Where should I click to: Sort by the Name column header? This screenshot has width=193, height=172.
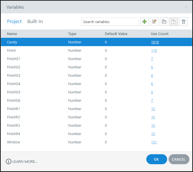[12, 34]
